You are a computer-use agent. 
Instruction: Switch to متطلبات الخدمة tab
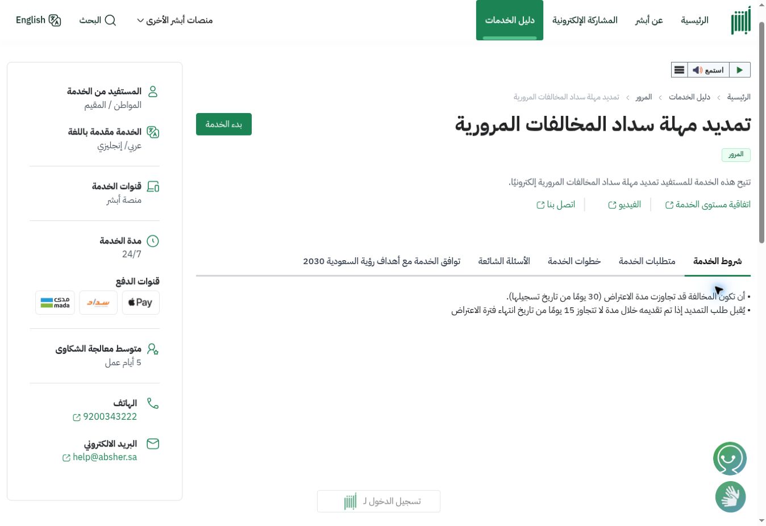647,261
